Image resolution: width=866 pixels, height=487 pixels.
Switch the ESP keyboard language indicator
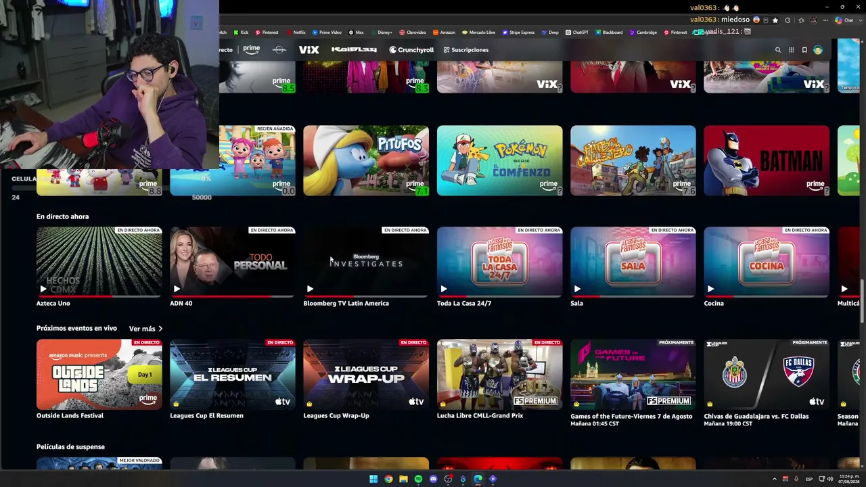pyautogui.click(x=809, y=479)
